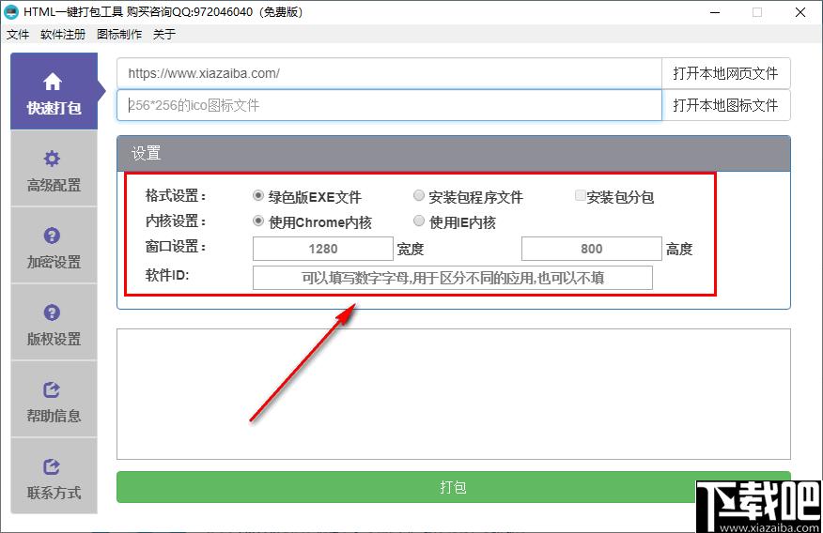This screenshot has height=533, width=823.
Task: Click the window height field 800
Action: coord(592,249)
